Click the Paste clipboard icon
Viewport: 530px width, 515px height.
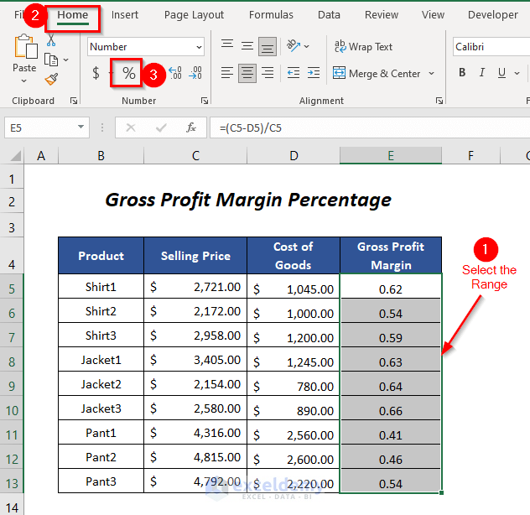(x=25, y=46)
